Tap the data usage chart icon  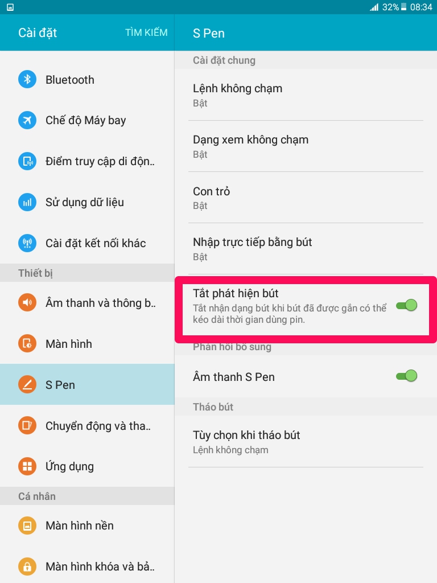[x=27, y=202]
